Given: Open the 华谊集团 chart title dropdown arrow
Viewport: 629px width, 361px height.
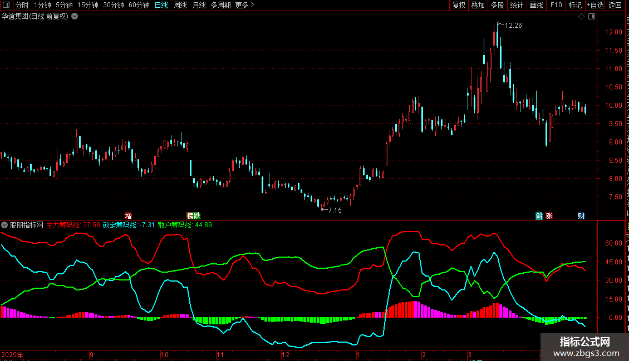Looking at the screenshot, I should (x=75, y=17).
